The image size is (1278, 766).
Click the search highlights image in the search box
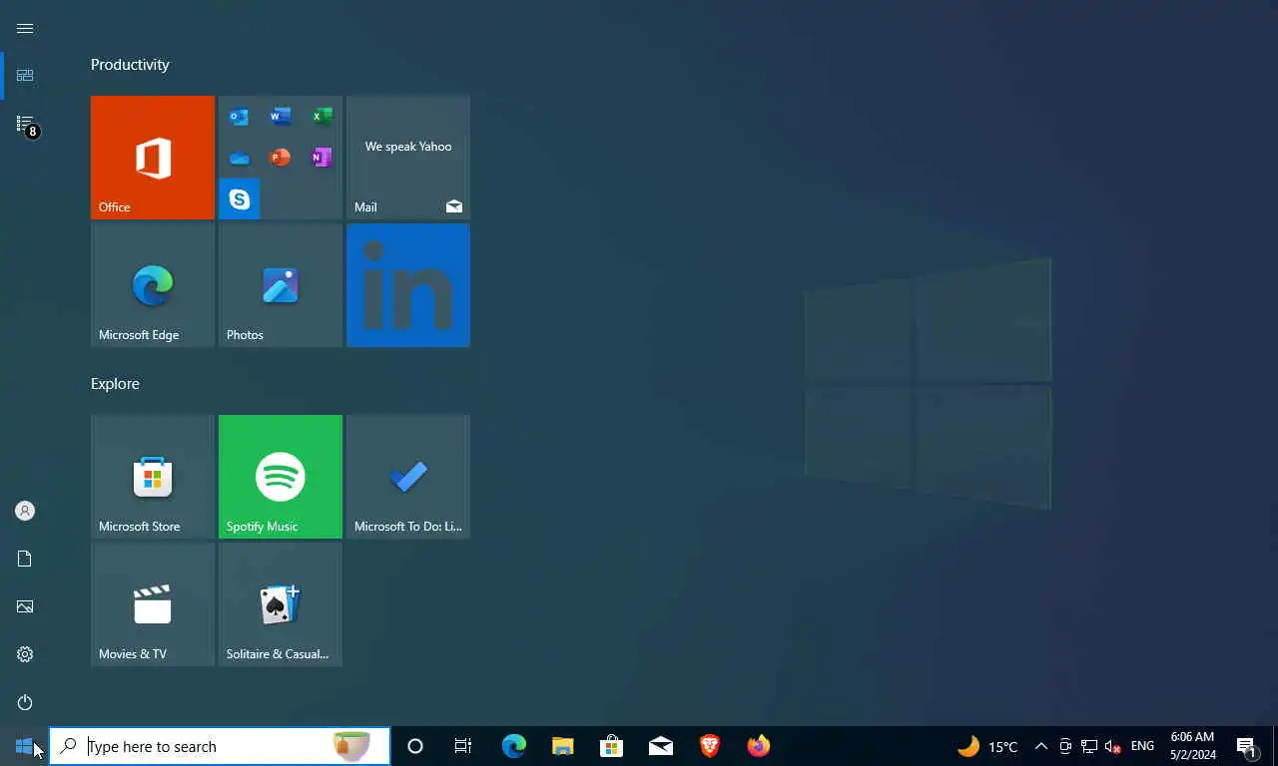tap(351, 746)
